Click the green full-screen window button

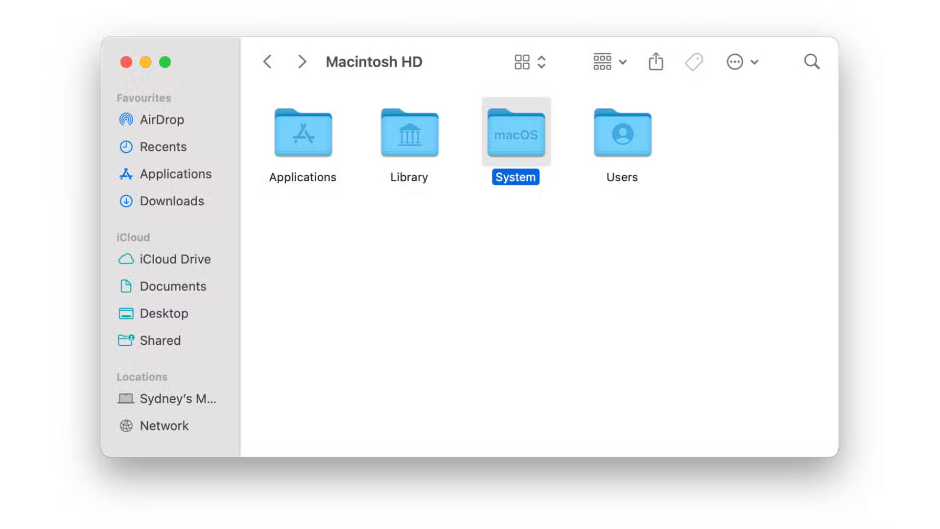[165, 62]
